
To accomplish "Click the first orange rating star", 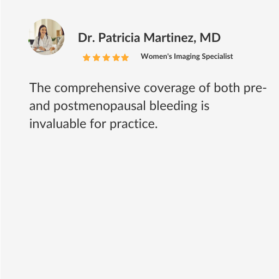I will [x=87, y=58].
